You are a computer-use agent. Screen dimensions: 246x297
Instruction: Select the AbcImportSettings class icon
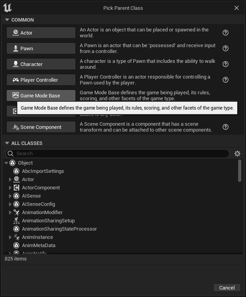click(x=17, y=171)
